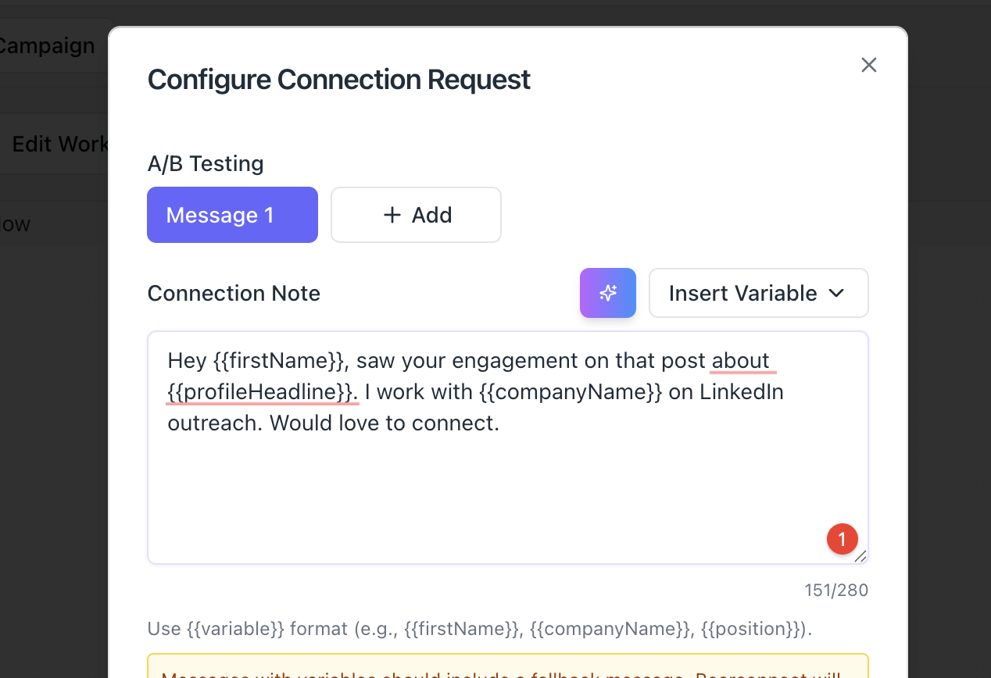This screenshot has height=678, width=991.
Task: Click the chevron arrow on Insert Variable
Action: tap(836, 293)
